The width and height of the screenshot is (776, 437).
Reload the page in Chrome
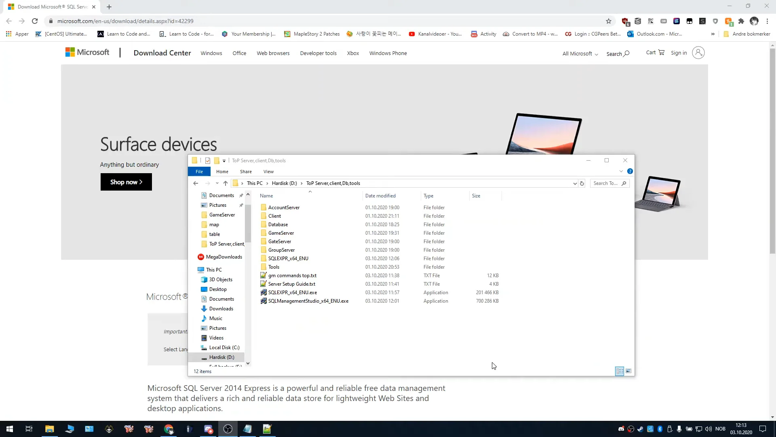pos(35,21)
